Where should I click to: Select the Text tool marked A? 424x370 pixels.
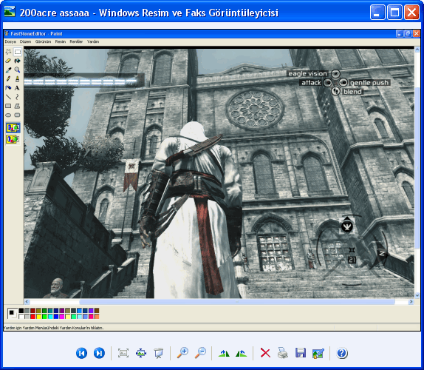(18, 88)
